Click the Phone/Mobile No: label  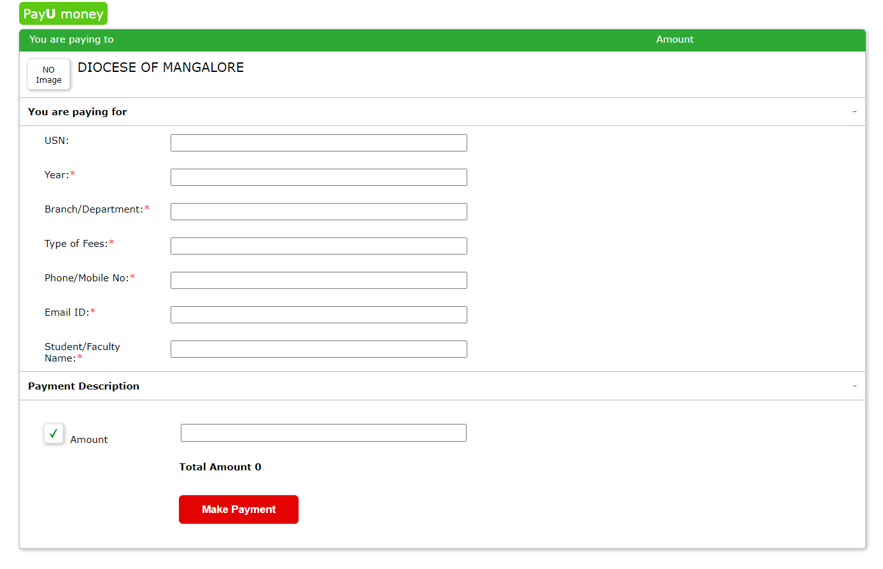pos(90,278)
